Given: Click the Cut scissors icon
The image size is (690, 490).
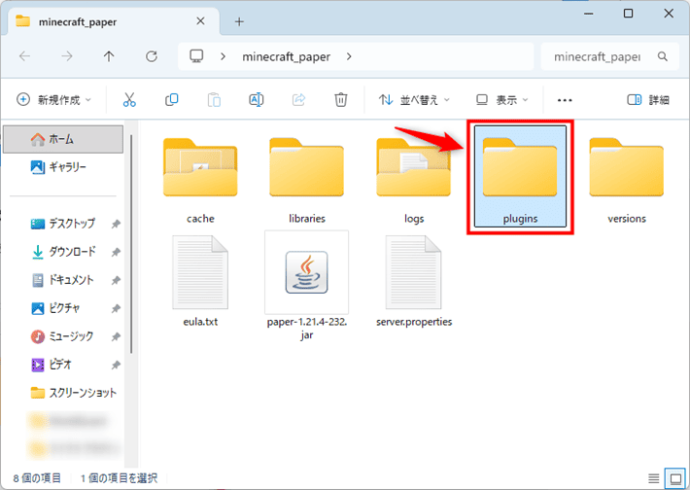Looking at the screenshot, I should click(x=129, y=100).
